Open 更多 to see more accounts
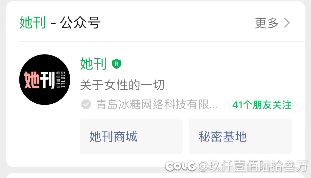The height and width of the screenshot is (178, 311). pos(267,23)
